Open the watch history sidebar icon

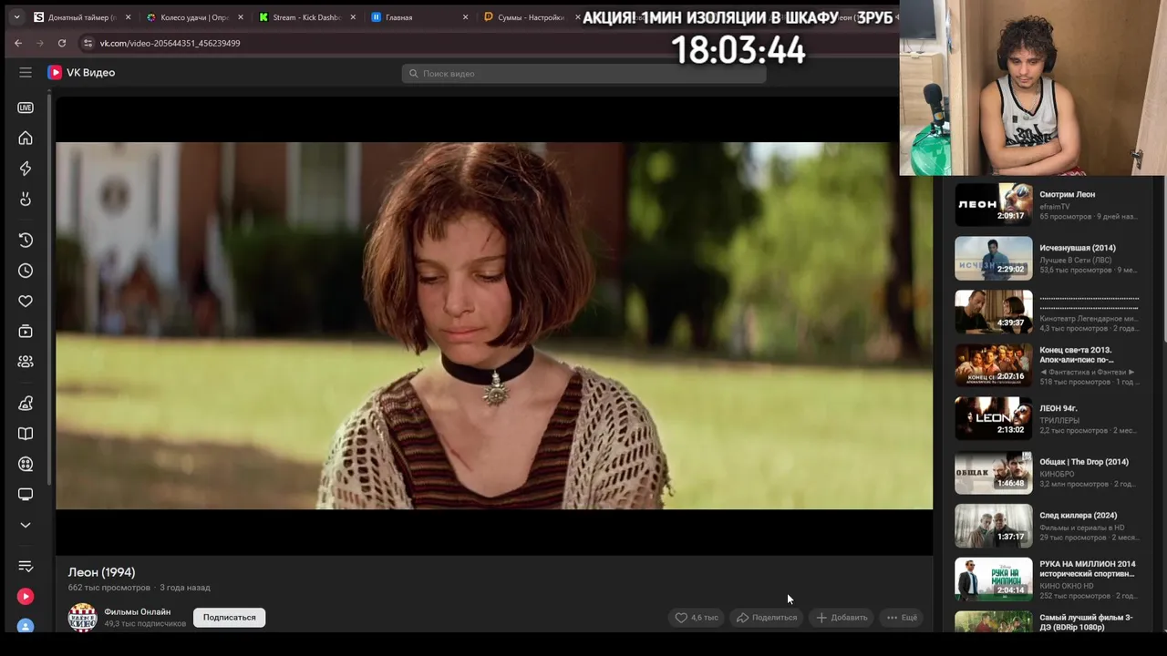pyautogui.click(x=26, y=240)
